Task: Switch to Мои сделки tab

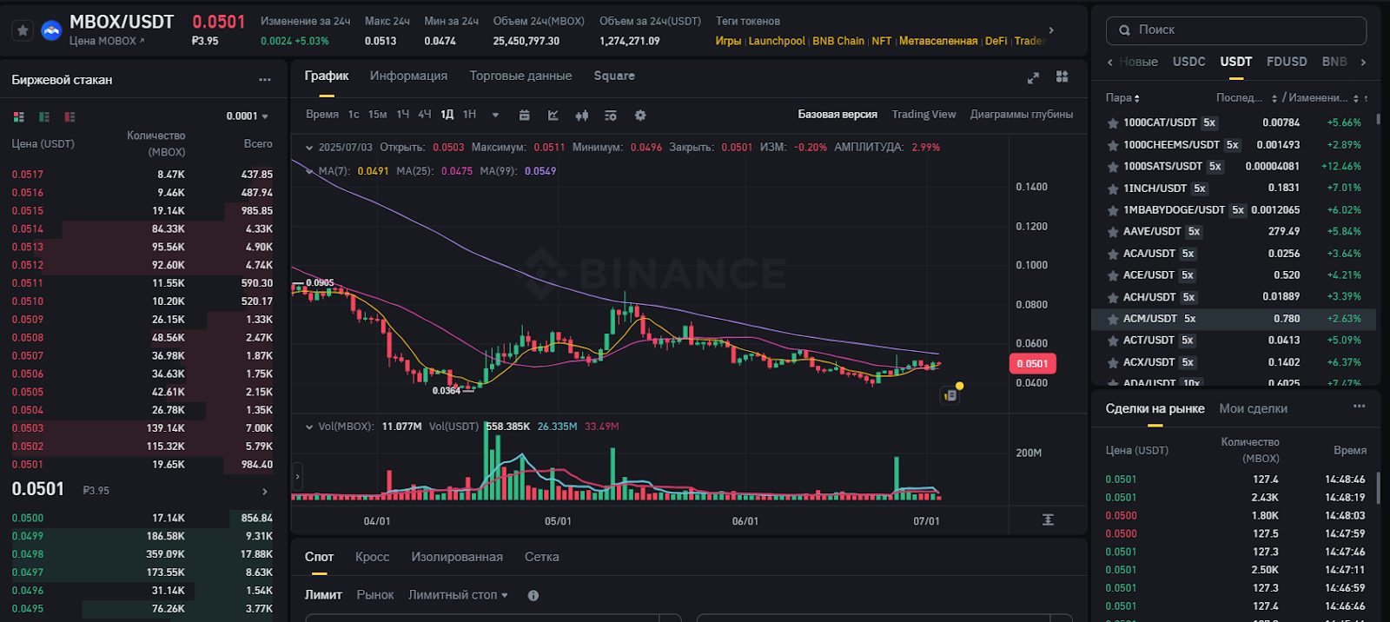Action: point(1253,408)
